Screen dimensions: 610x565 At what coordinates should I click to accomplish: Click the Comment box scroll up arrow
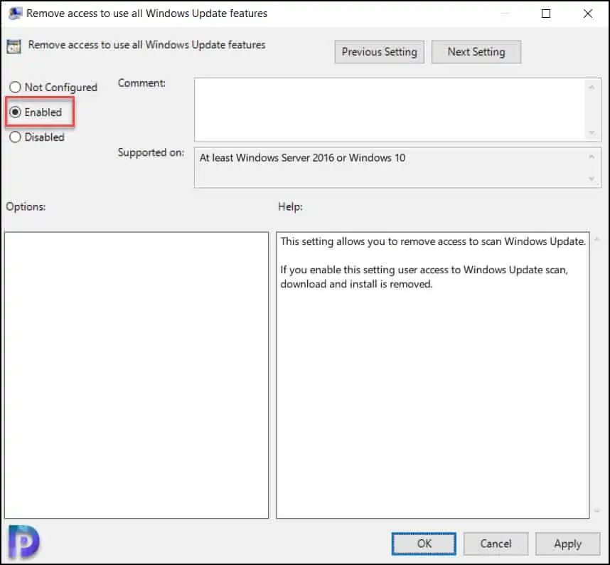pyautogui.click(x=592, y=88)
